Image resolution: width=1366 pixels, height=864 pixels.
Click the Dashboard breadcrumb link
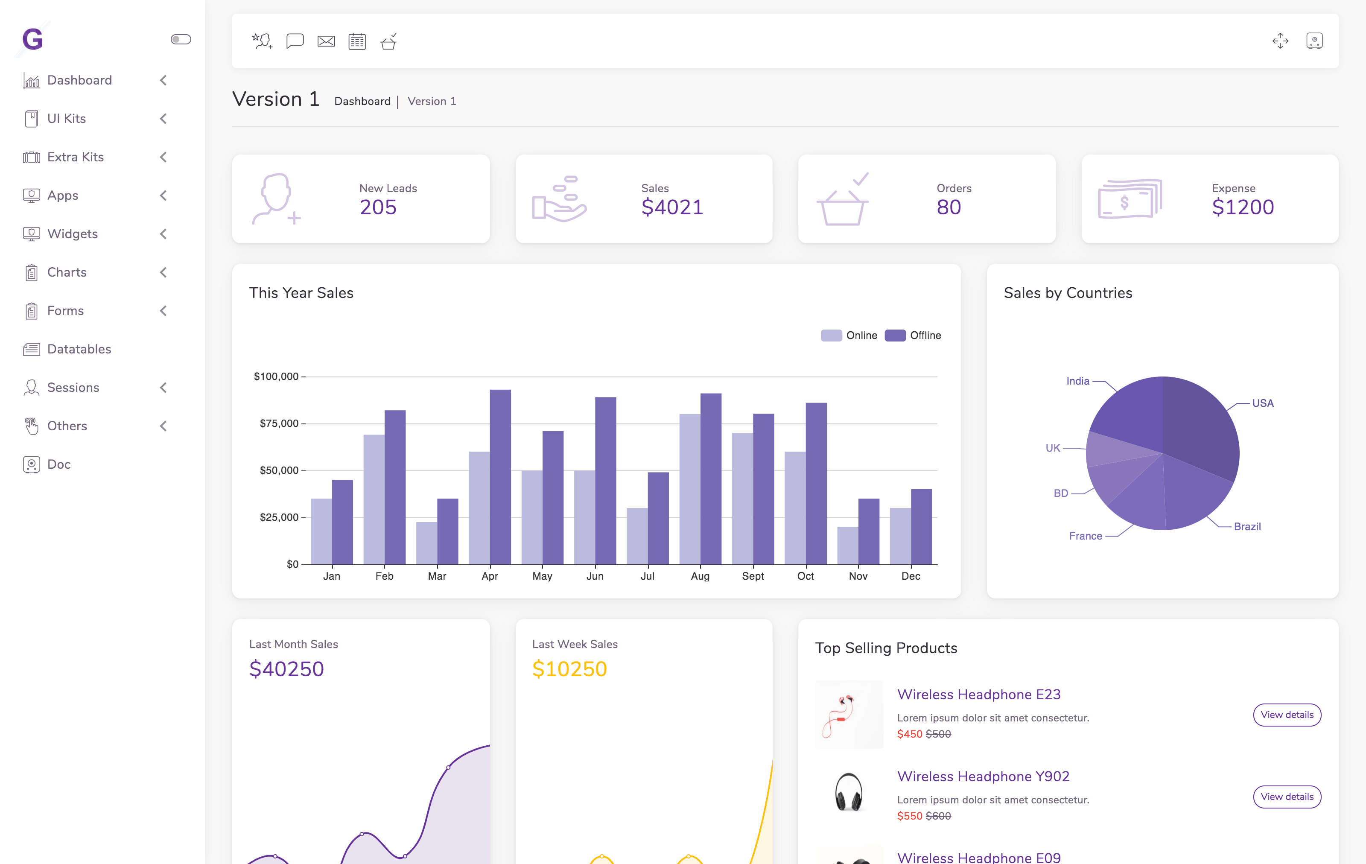(362, 101)
